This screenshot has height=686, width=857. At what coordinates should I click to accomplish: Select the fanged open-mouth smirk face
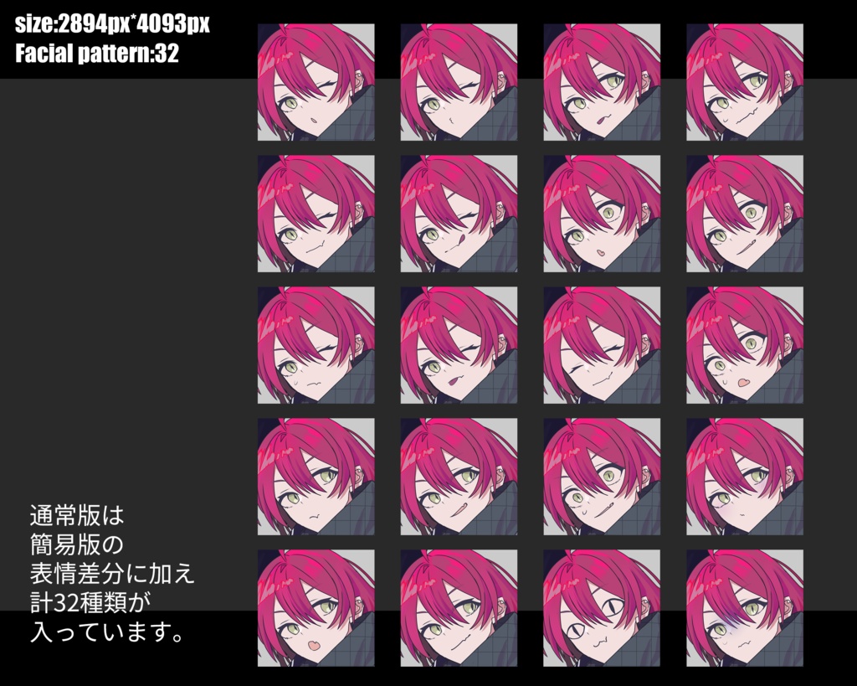(x=459, y=477)
